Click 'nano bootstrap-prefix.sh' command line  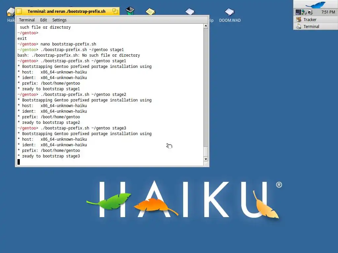68,44
